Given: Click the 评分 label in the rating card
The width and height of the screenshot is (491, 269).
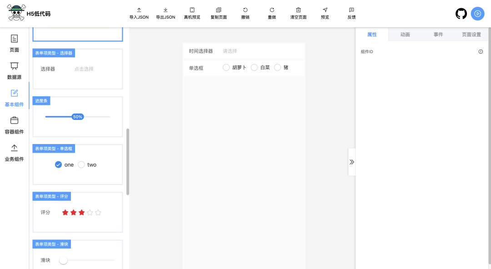Looking at the screenshot, I should pyautogui.click(x=45, y=212).
